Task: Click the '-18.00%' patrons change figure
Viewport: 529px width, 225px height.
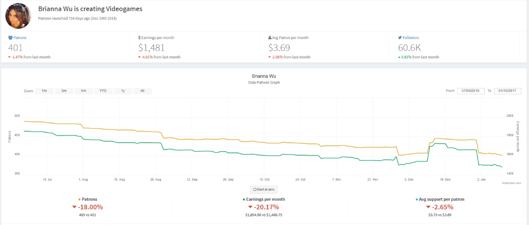Action: [x=90, y=207]
